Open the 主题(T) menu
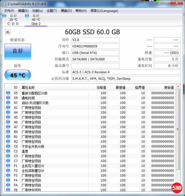Image resolution: width=185 pixels, height=196 pixels. coord(52,11)
